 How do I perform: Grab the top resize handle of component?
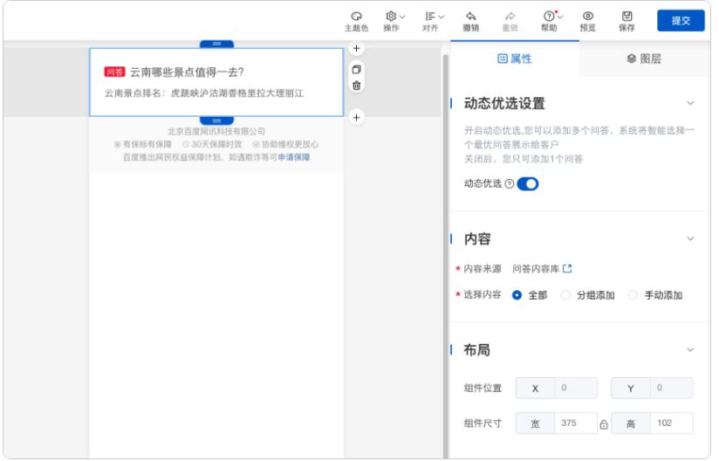tap(217, 44)
